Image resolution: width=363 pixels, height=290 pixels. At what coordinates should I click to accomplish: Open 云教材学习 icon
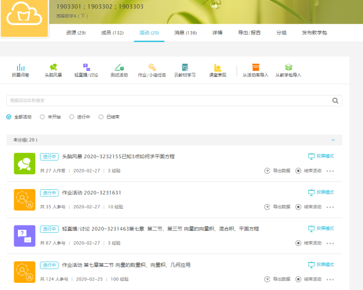point(185,68)
